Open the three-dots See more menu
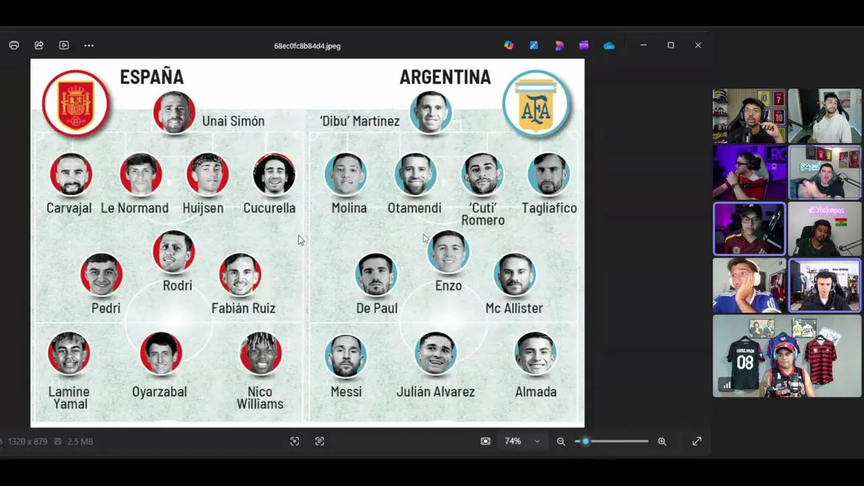 click(89, 45)
